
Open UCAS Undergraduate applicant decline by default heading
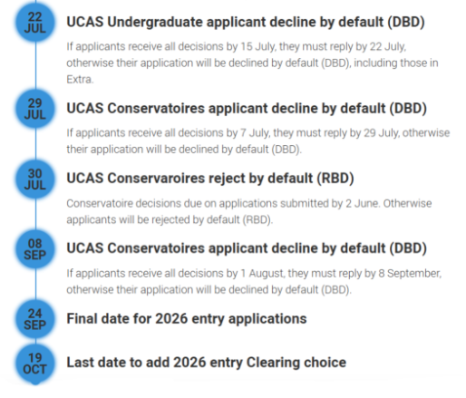coord(246,22)
